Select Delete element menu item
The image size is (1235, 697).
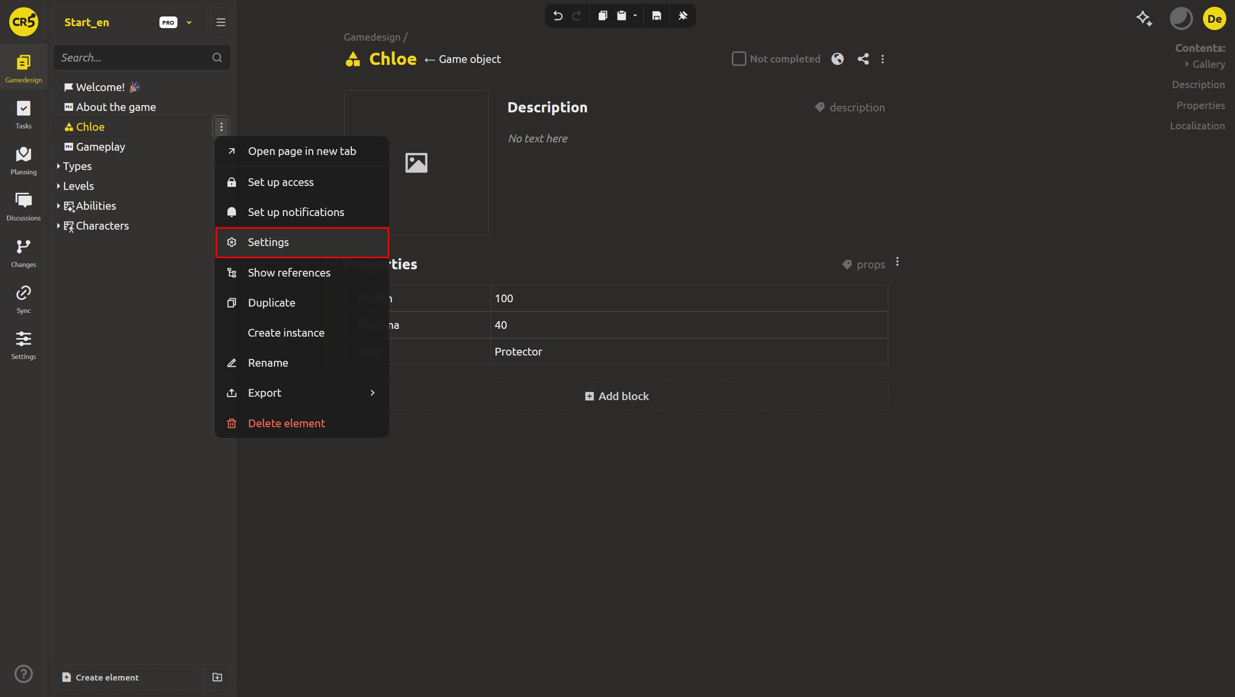tap(301, 423)
